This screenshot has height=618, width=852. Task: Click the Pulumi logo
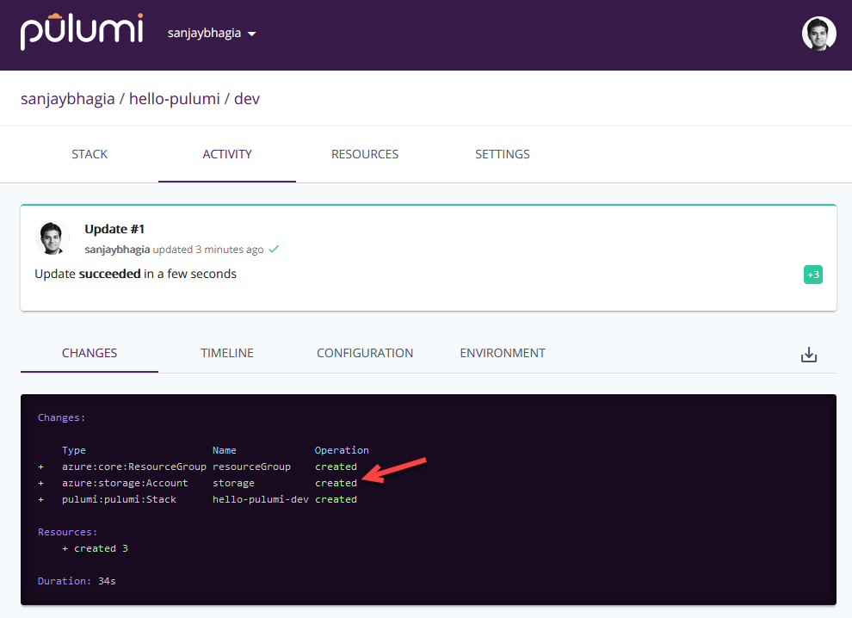click(x=82, y=32)
